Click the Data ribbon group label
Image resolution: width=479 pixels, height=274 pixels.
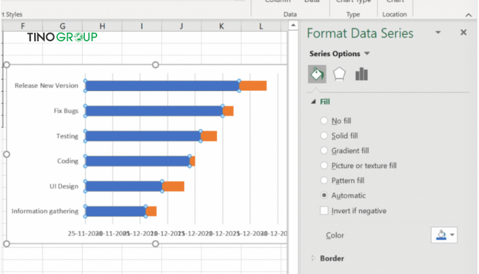click(x=290, y=14)
